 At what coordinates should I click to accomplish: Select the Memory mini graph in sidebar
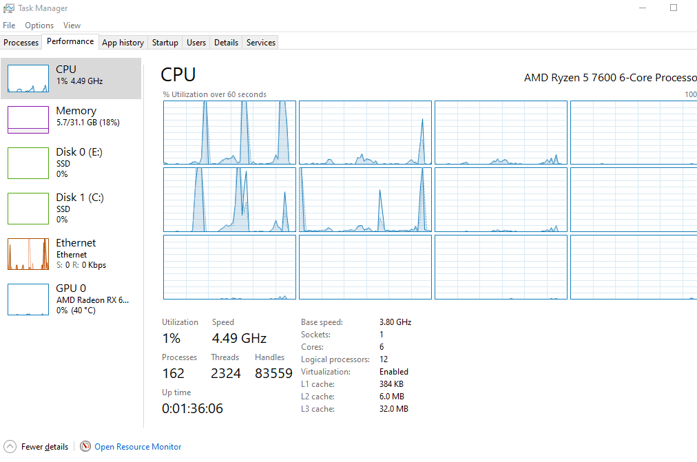(x=28, y=120)
